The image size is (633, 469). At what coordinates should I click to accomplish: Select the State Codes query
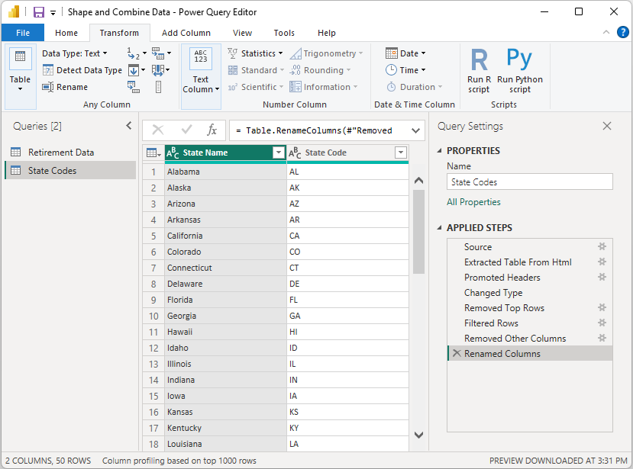71,171
